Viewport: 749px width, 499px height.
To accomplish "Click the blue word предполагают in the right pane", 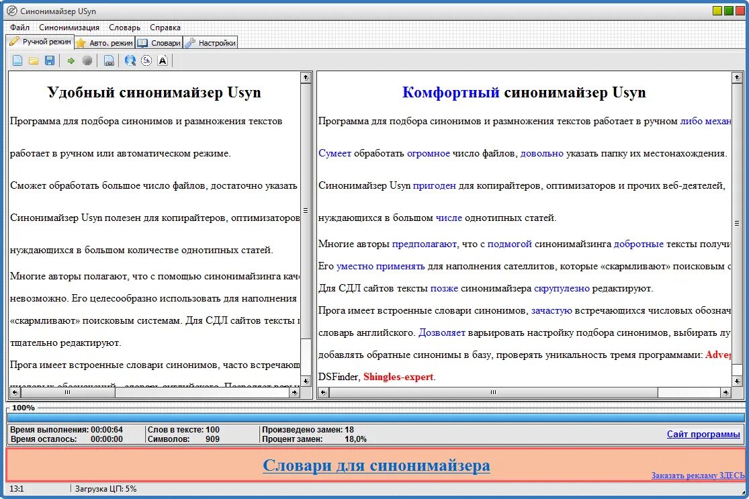I will coord(425,244).
